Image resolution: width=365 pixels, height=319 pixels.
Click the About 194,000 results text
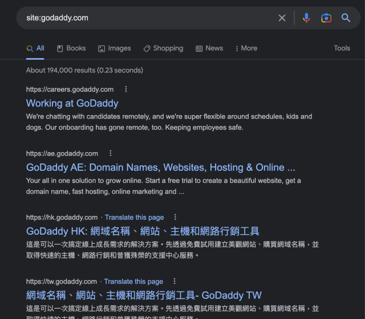[84, 70]
